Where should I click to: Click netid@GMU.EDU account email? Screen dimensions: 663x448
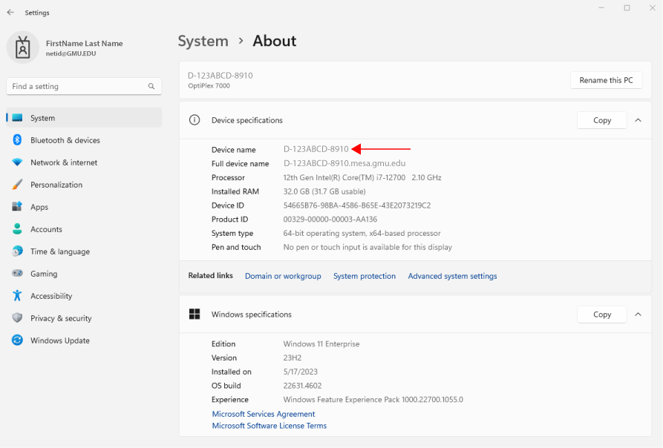pyautogui.click(x=71, y=53)
